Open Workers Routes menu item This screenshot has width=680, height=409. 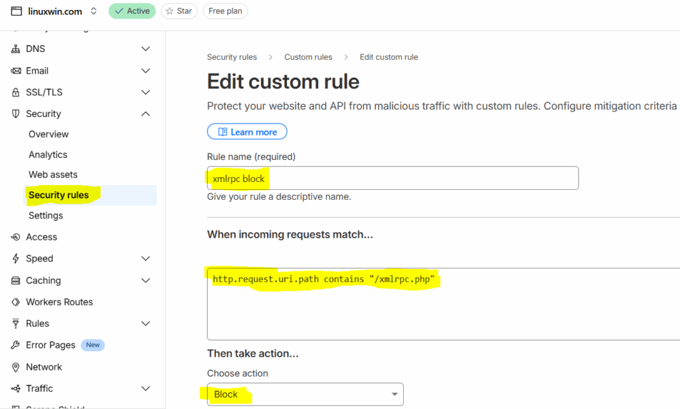(59, 302)
